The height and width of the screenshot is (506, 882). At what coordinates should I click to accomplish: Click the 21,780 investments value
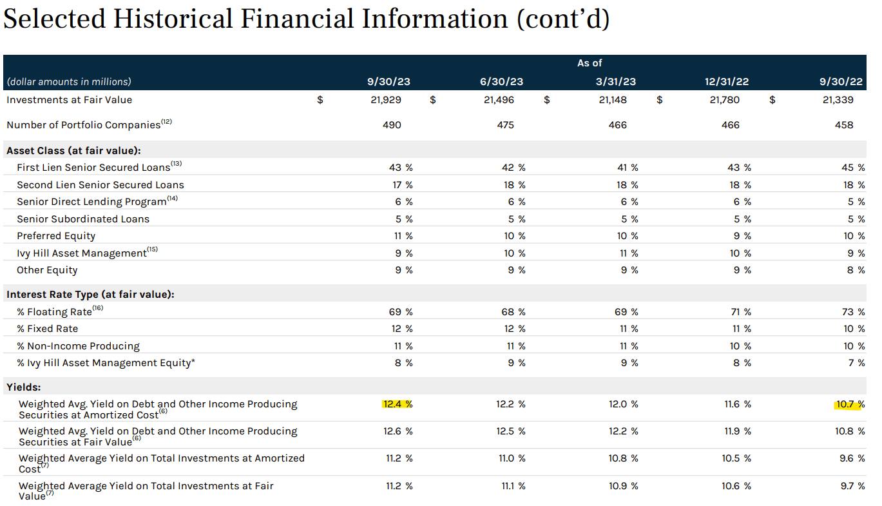[725, 100]
